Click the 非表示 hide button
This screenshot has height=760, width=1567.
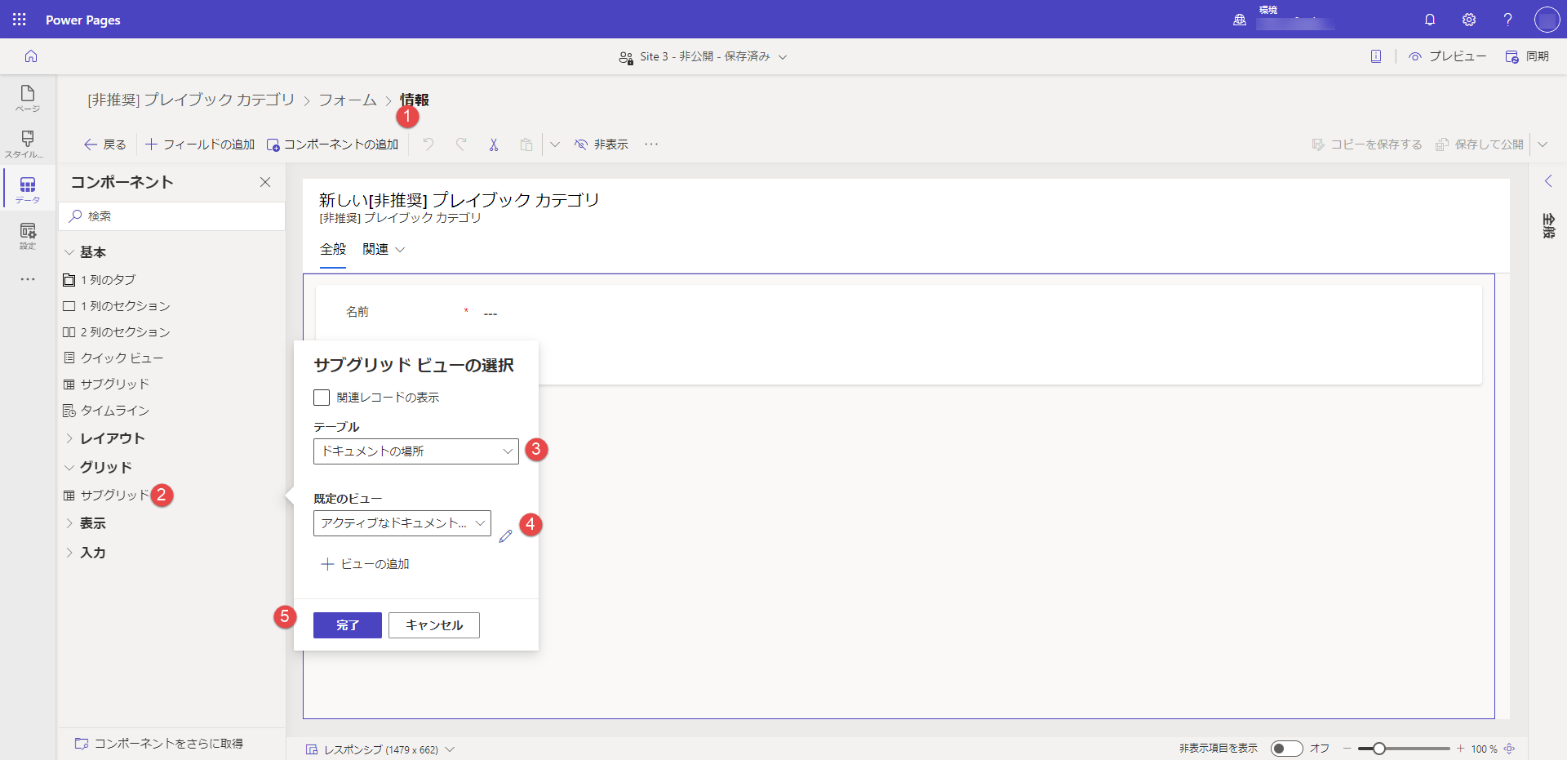coord(601,144)
